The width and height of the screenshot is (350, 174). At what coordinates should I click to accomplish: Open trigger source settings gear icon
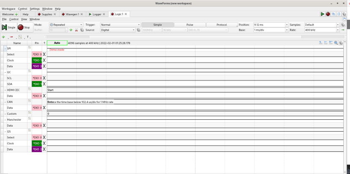click(x=138, y=30)
